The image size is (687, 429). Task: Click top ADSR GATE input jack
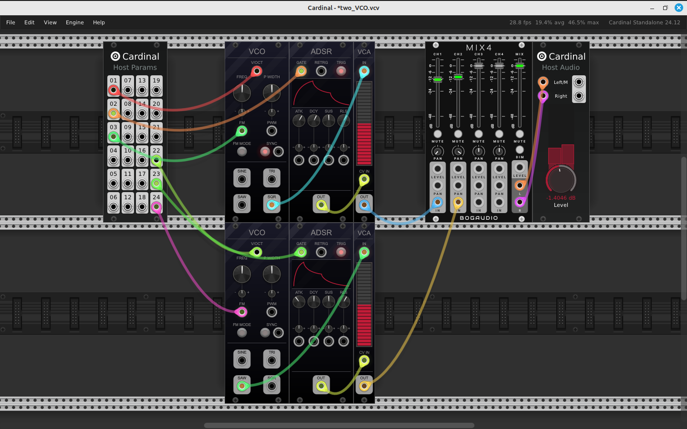coord(301,71)
